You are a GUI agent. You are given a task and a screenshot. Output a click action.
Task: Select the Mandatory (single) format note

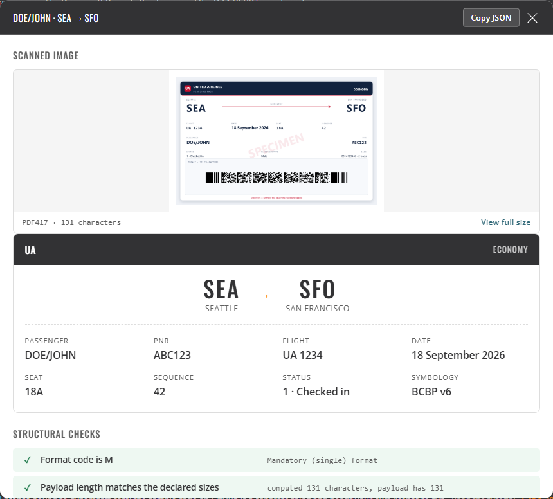(x=322, y=460)
